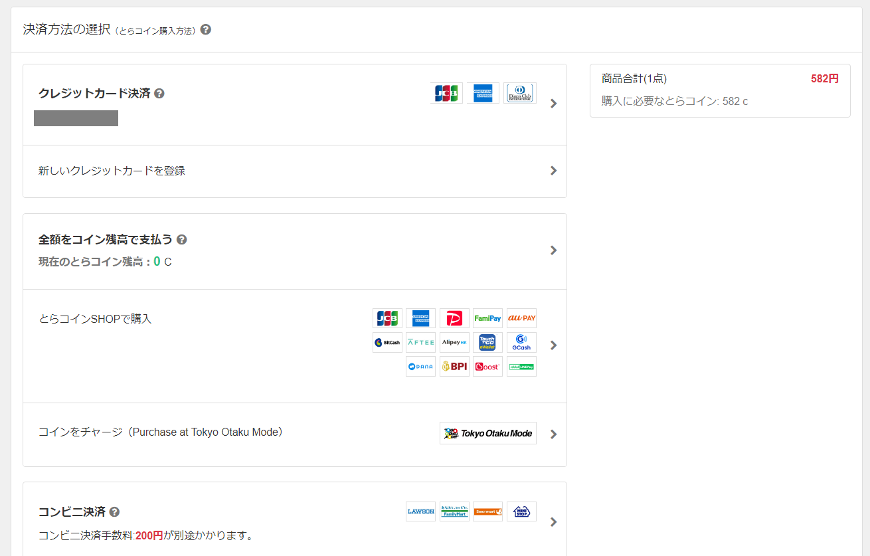Image resolution: width=870 pixels, height=556 pixels.
Task: Select the GCash payment icon
Action: [521, 342]
